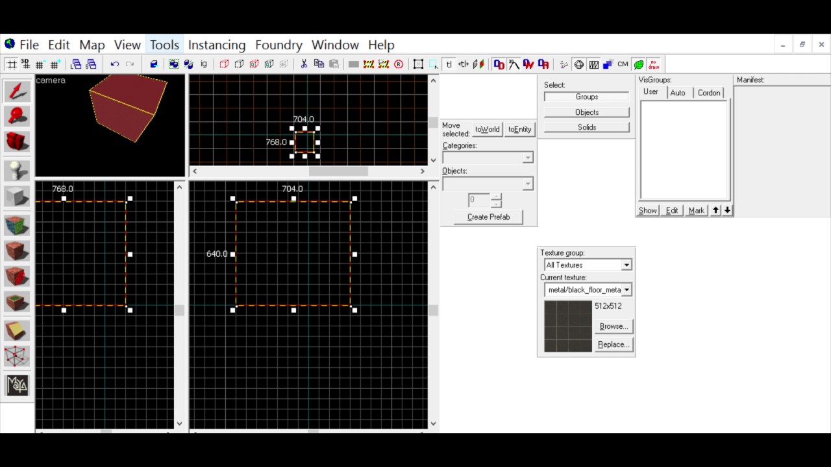Click the toEntity button
Image resolution: width=831 pixels, height=467 pixels.
[519, 129]
